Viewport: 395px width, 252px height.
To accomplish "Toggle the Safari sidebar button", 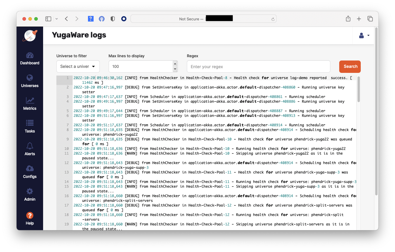I will (48, 19).
